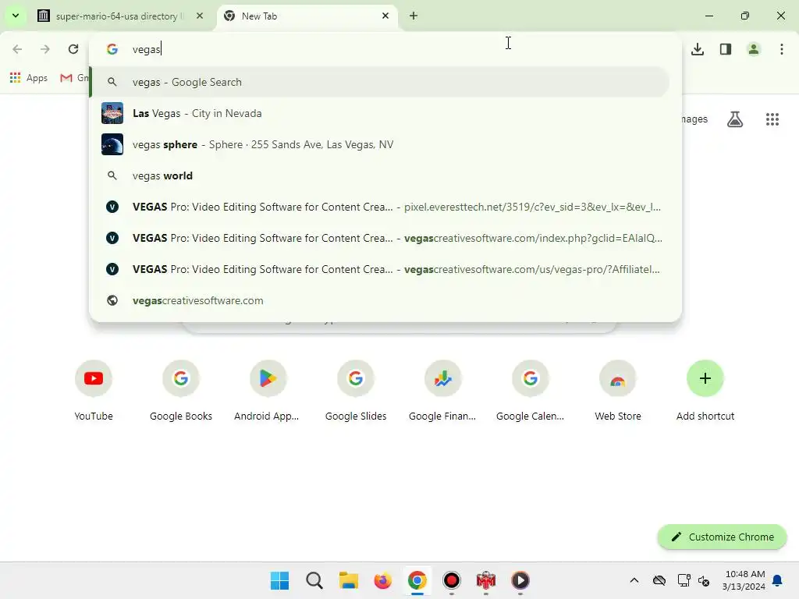The height and width of the screenshot is (599, 799).
Task: Open the red M emulator taskbar icon
Action: point(485,580)
